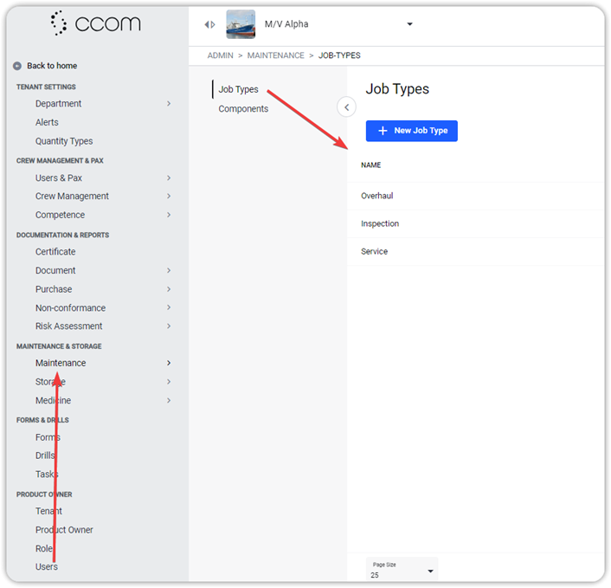Open Tenant settings under Product Owner
This screenshot has width=611, height=588.
48,511
